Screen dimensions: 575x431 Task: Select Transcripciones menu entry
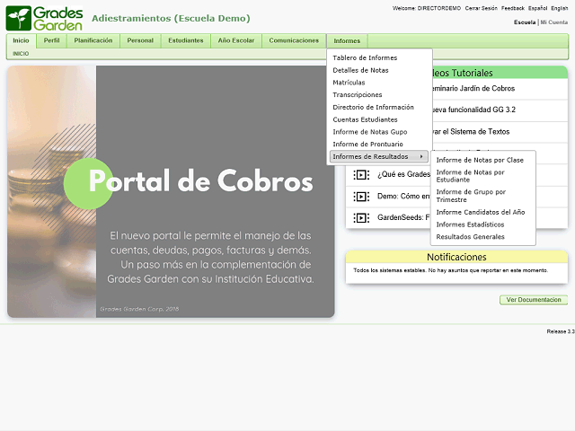[358, 95]
